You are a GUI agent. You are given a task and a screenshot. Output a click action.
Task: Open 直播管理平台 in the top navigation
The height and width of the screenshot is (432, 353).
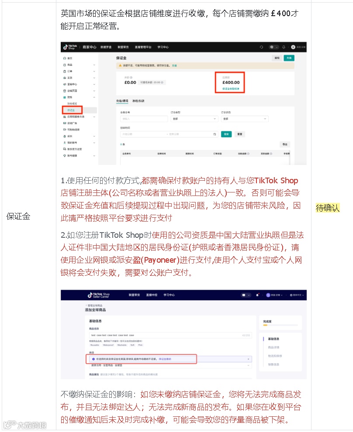143,47
